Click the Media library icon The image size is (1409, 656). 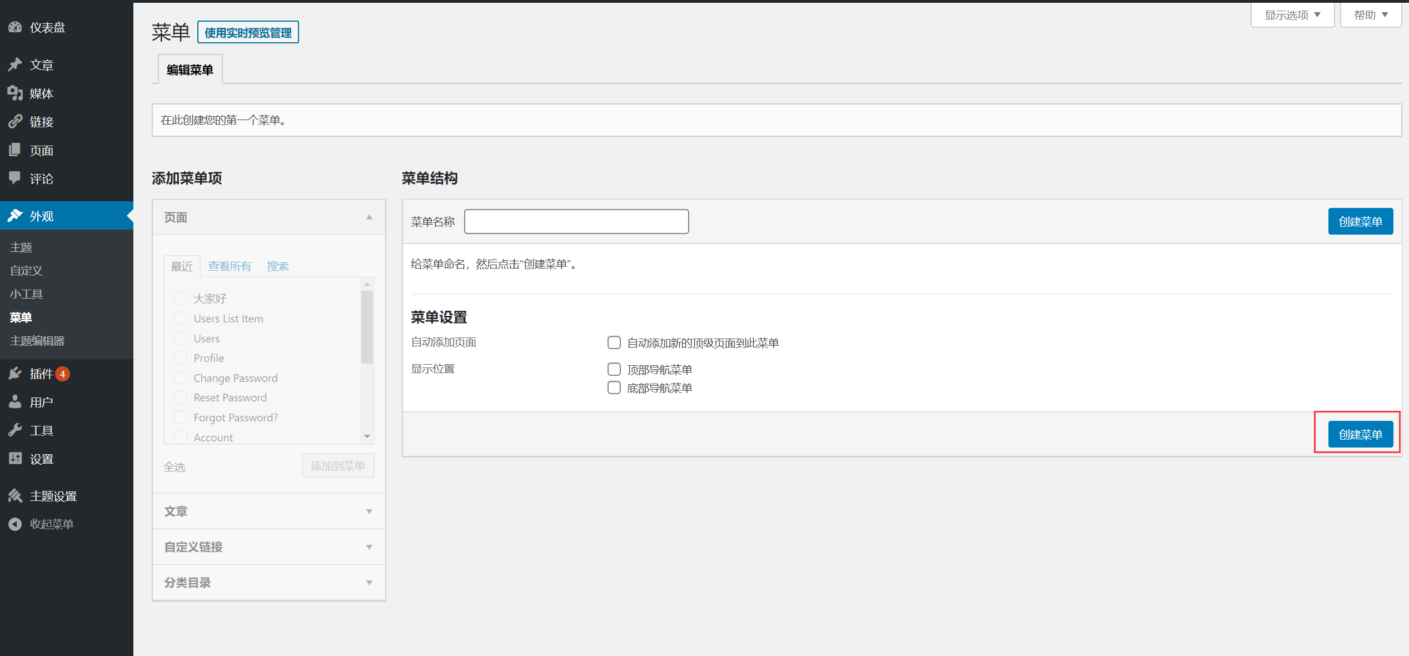[x=15, y=93]
